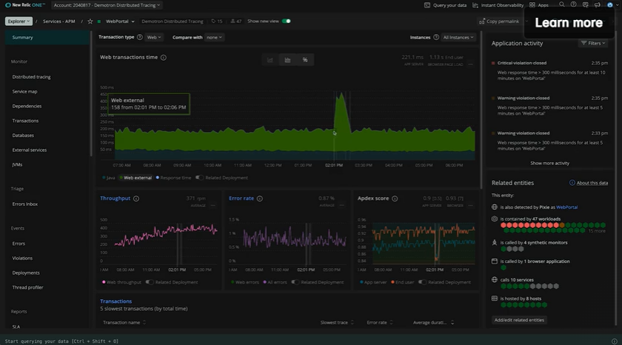Open the Filters dropdown in Application activity
Viewport: 622px width, 345px height.
point(593,44)
